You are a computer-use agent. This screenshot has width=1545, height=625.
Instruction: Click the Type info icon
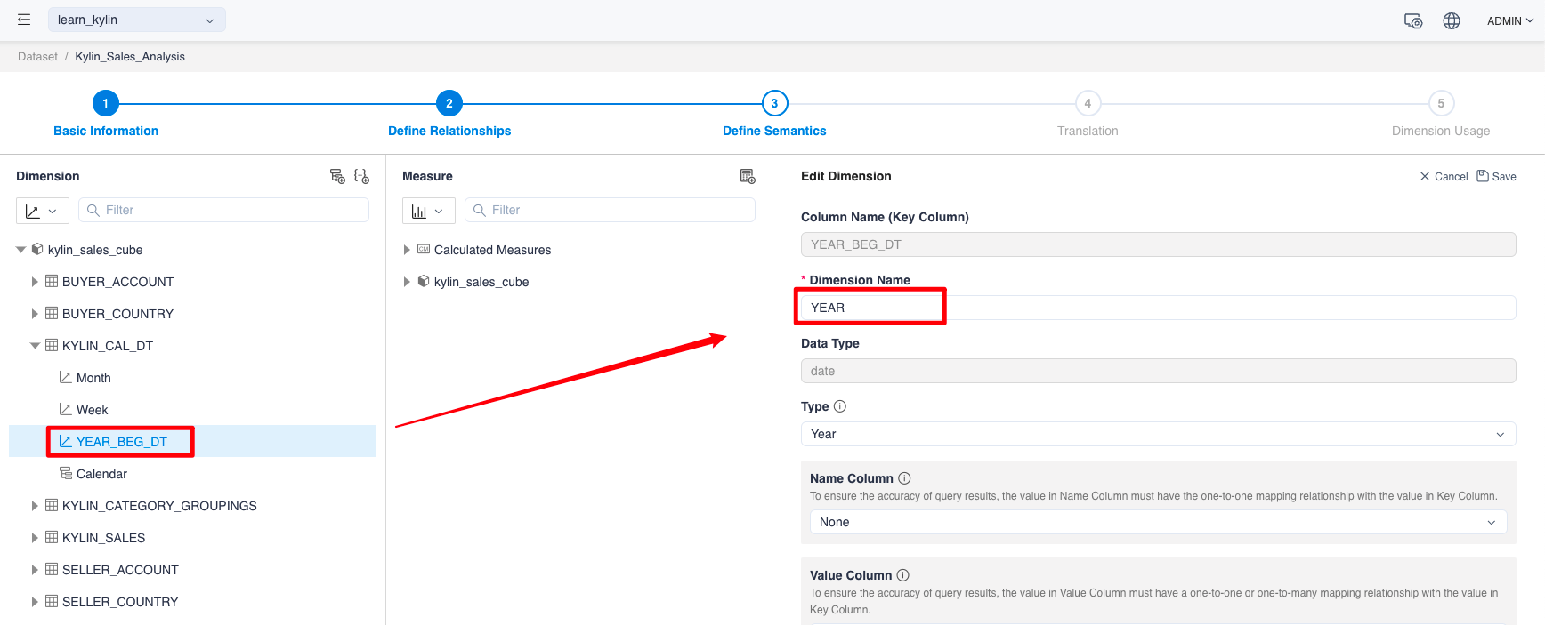click(840, 406)
